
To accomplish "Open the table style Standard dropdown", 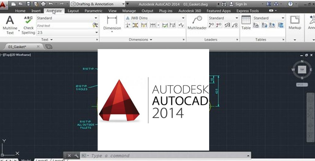I will (269, 18).
